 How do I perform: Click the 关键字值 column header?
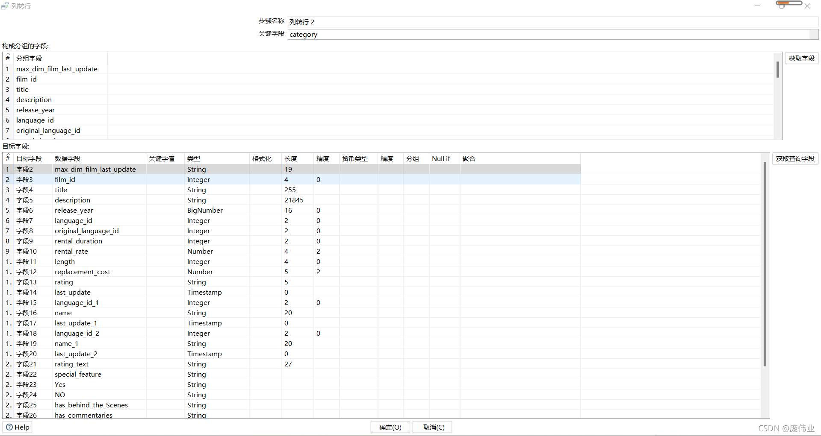click(165, 158)
